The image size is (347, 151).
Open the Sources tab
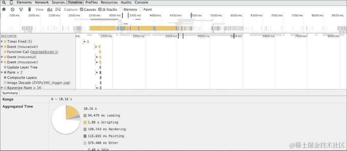click(x=58, y=2)
